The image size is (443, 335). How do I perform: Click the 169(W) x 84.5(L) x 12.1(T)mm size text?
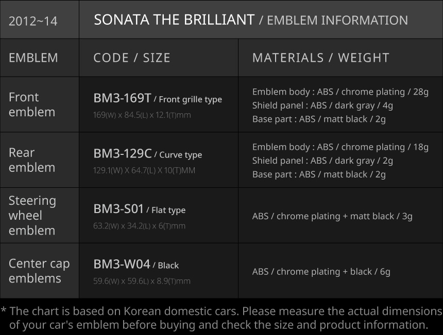click(142, 115)
